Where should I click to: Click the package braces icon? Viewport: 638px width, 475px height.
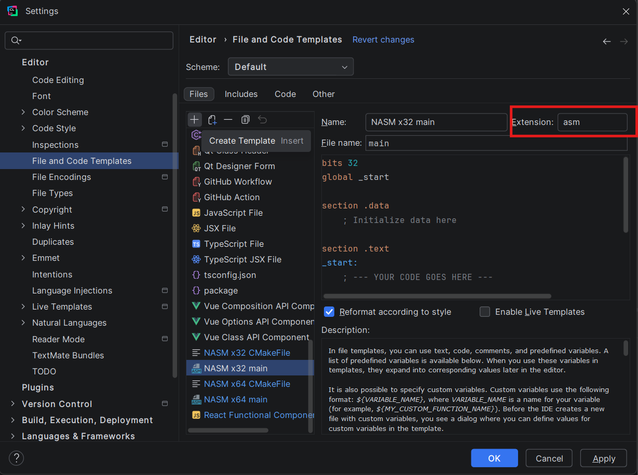pyautogui.click(x=196, y=291)
